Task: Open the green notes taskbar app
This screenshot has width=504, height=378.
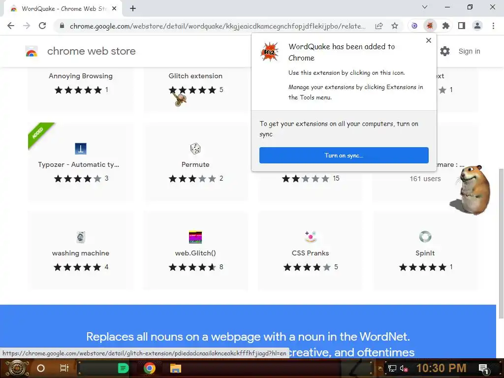Action: [123, 368]
